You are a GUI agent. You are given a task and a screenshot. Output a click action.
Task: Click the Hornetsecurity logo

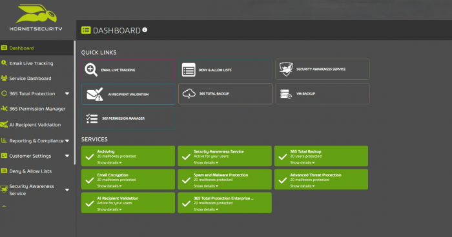point(36,17)
